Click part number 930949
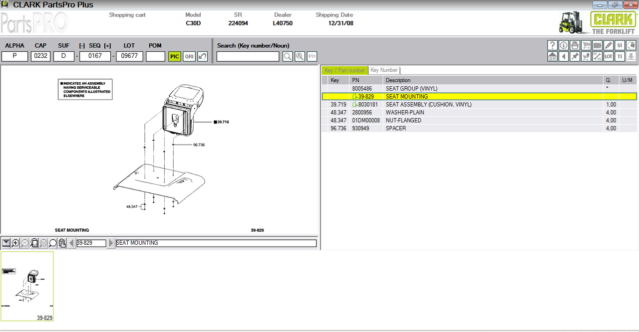 tap(360, 129)
